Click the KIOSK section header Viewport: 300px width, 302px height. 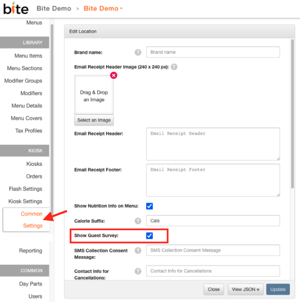(x=25, y=151)
